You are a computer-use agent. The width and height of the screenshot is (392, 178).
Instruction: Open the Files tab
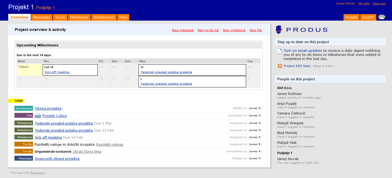pyautogui.click(x=123, y=17)
